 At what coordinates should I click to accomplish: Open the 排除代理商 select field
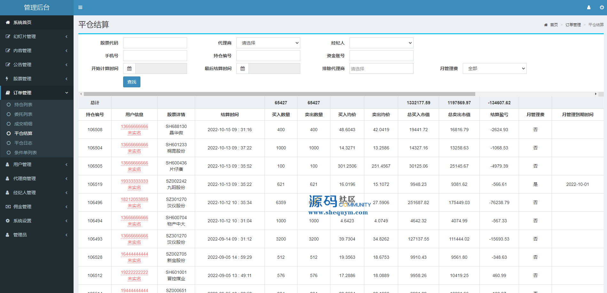381,68
